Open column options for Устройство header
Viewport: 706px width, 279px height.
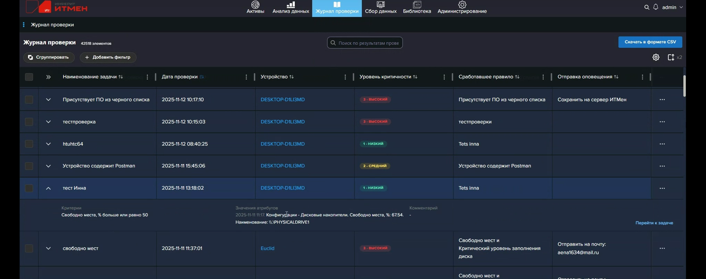point(345,77)
